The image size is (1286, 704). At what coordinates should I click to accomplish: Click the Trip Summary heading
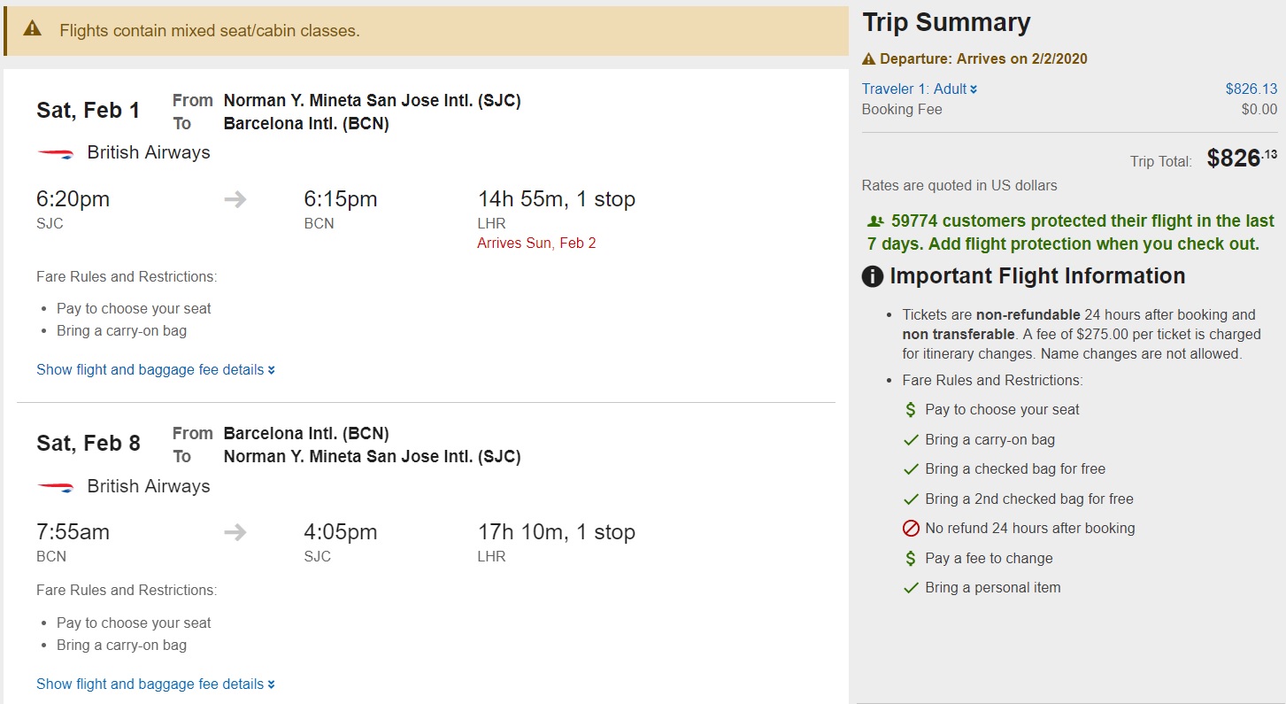[x=946, y=23]
